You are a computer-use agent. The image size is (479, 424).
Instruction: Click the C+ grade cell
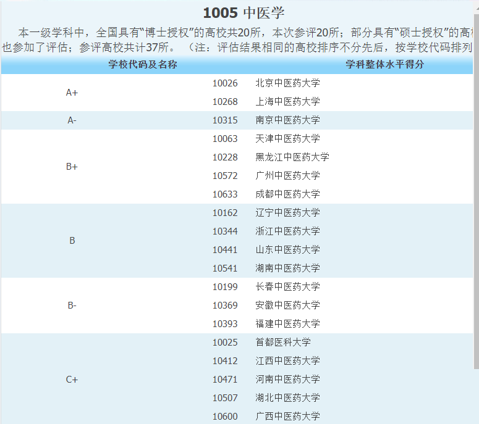72,380
